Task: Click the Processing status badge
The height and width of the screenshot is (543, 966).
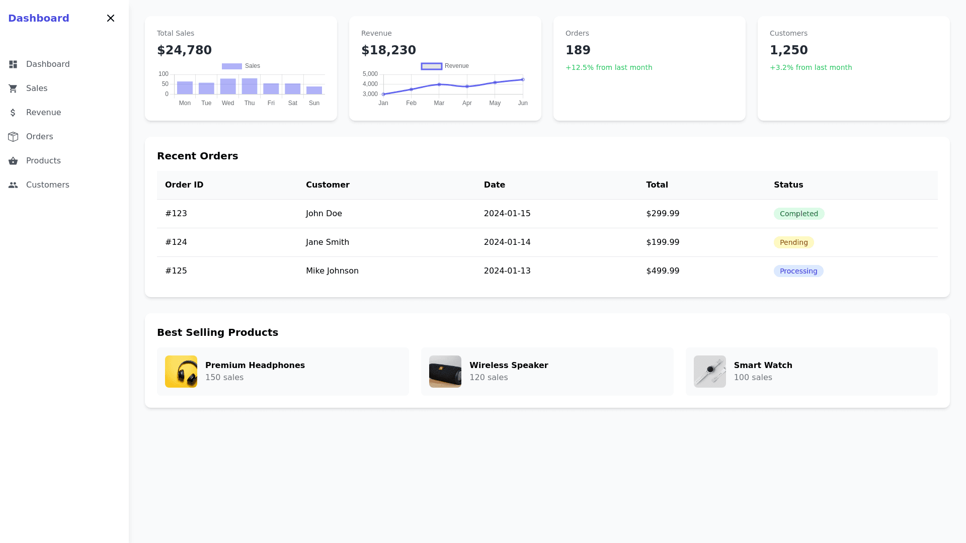Action: coord(798,271)
